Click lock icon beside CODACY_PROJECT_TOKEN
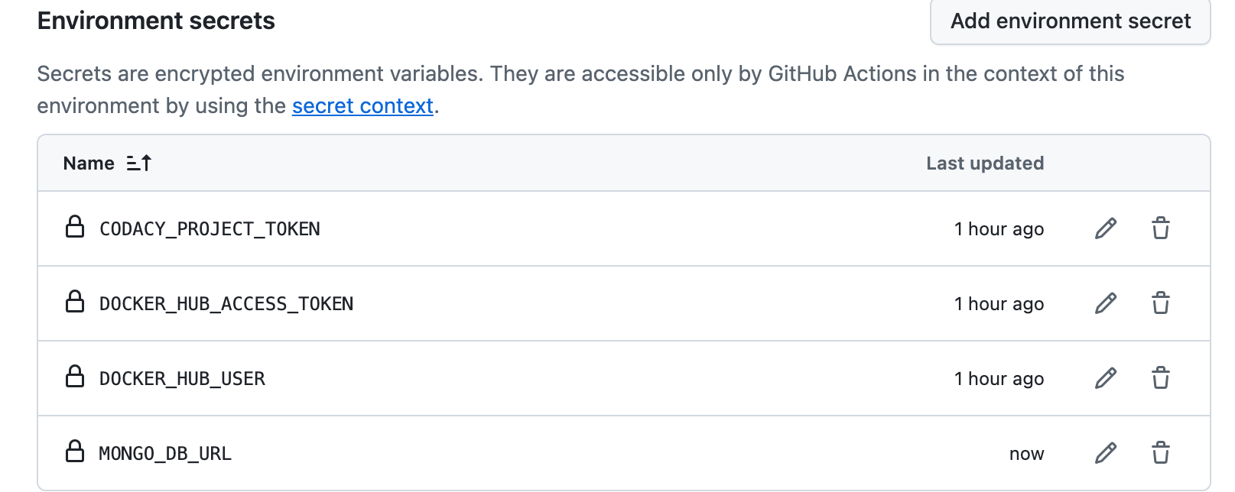Viewport: 1235px width, 492px height. point(75,227)
